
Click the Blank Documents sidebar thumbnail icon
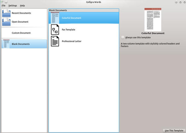7,44
